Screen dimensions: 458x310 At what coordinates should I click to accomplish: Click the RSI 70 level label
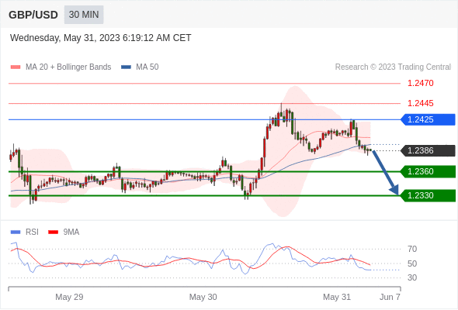412,249
